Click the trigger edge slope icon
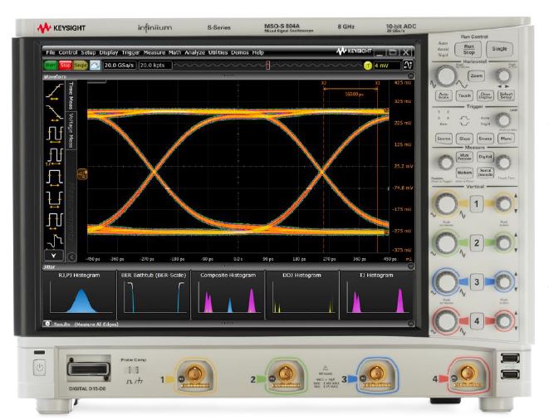The image size is (549, 420). coord(408,65)
